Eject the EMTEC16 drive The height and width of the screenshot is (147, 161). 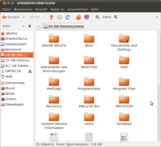[x=30, y=71]
